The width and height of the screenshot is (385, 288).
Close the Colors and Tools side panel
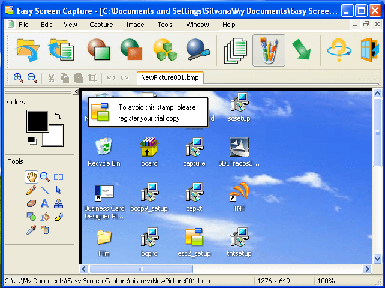(76, 92)
